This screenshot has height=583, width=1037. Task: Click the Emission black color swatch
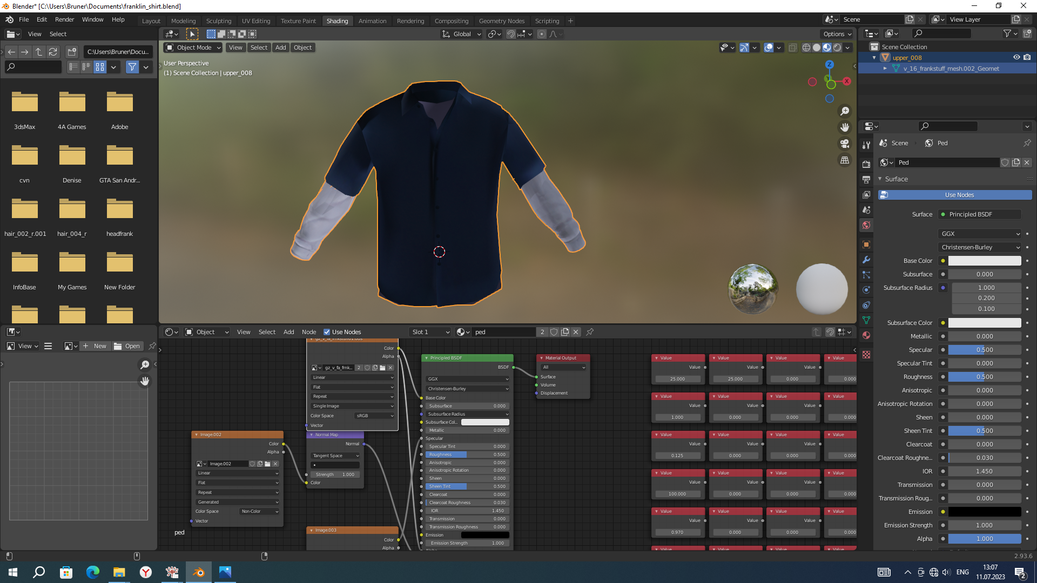pos(985,512)
